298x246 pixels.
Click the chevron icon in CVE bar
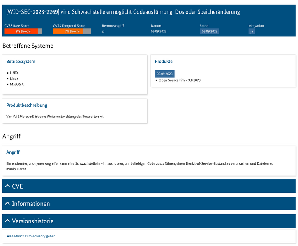[x=7, y=186]
